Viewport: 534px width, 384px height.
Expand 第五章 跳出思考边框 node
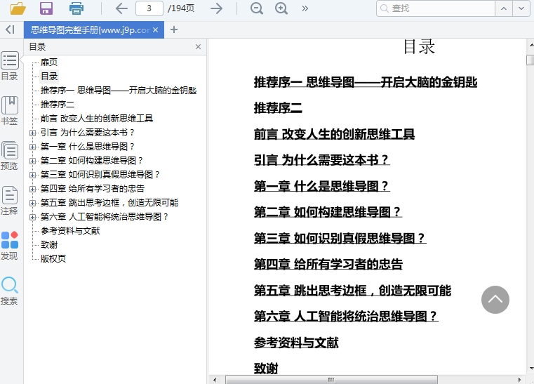click(33, 203)
